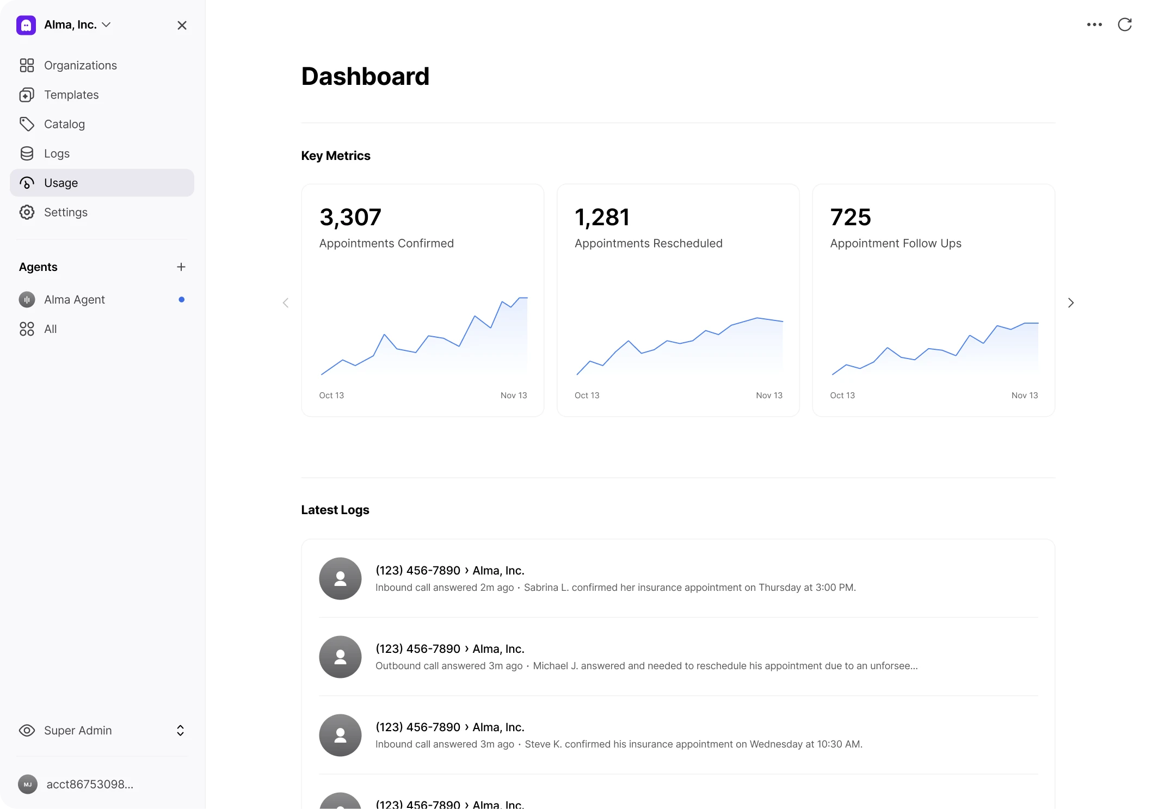Select Alma Agent in the agents list
The image size is (1152, 809).
click(x=102, y=300)
